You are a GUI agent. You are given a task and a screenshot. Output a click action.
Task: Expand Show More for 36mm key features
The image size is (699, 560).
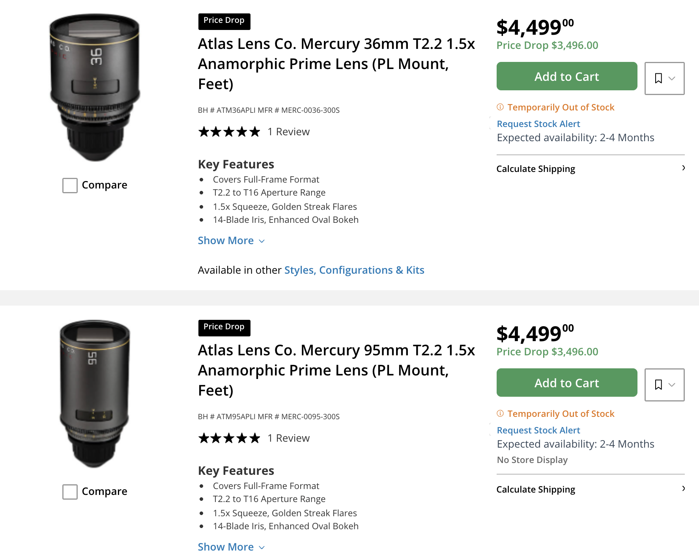click(x=231, y=241)
